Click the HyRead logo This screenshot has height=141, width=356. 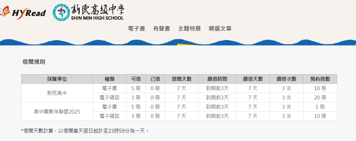24,12
